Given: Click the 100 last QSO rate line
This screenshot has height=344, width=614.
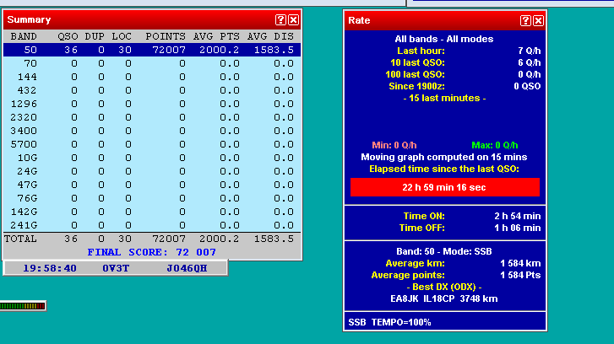Looking at the screenshot, I should click(463, 74).
